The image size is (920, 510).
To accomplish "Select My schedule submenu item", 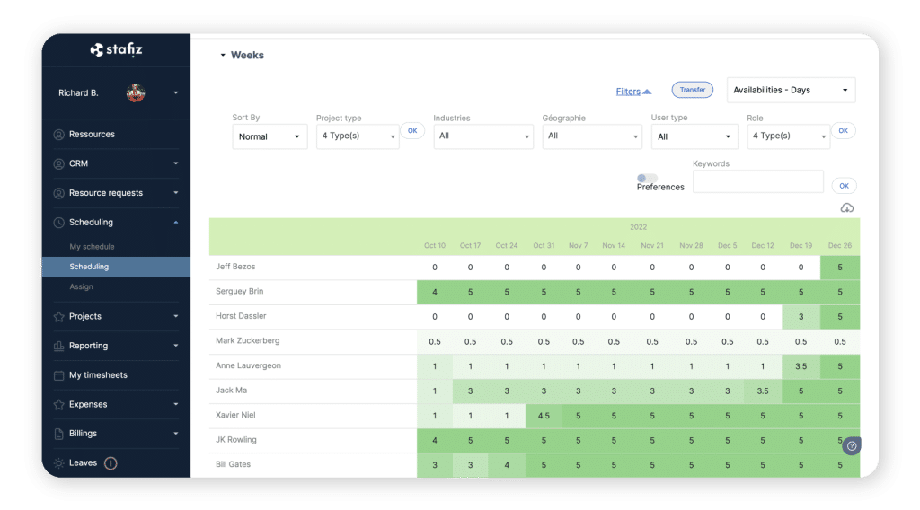I will 93,247.
